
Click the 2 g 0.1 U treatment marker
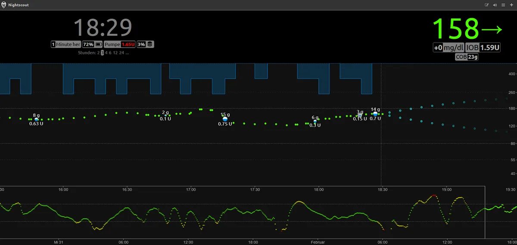pyautogui.click(x=165, y=115)
